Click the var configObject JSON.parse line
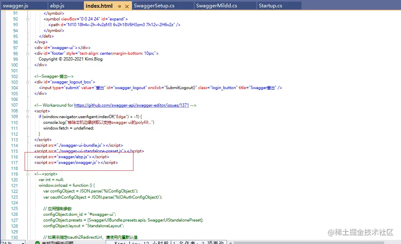 tap(91, 191)
